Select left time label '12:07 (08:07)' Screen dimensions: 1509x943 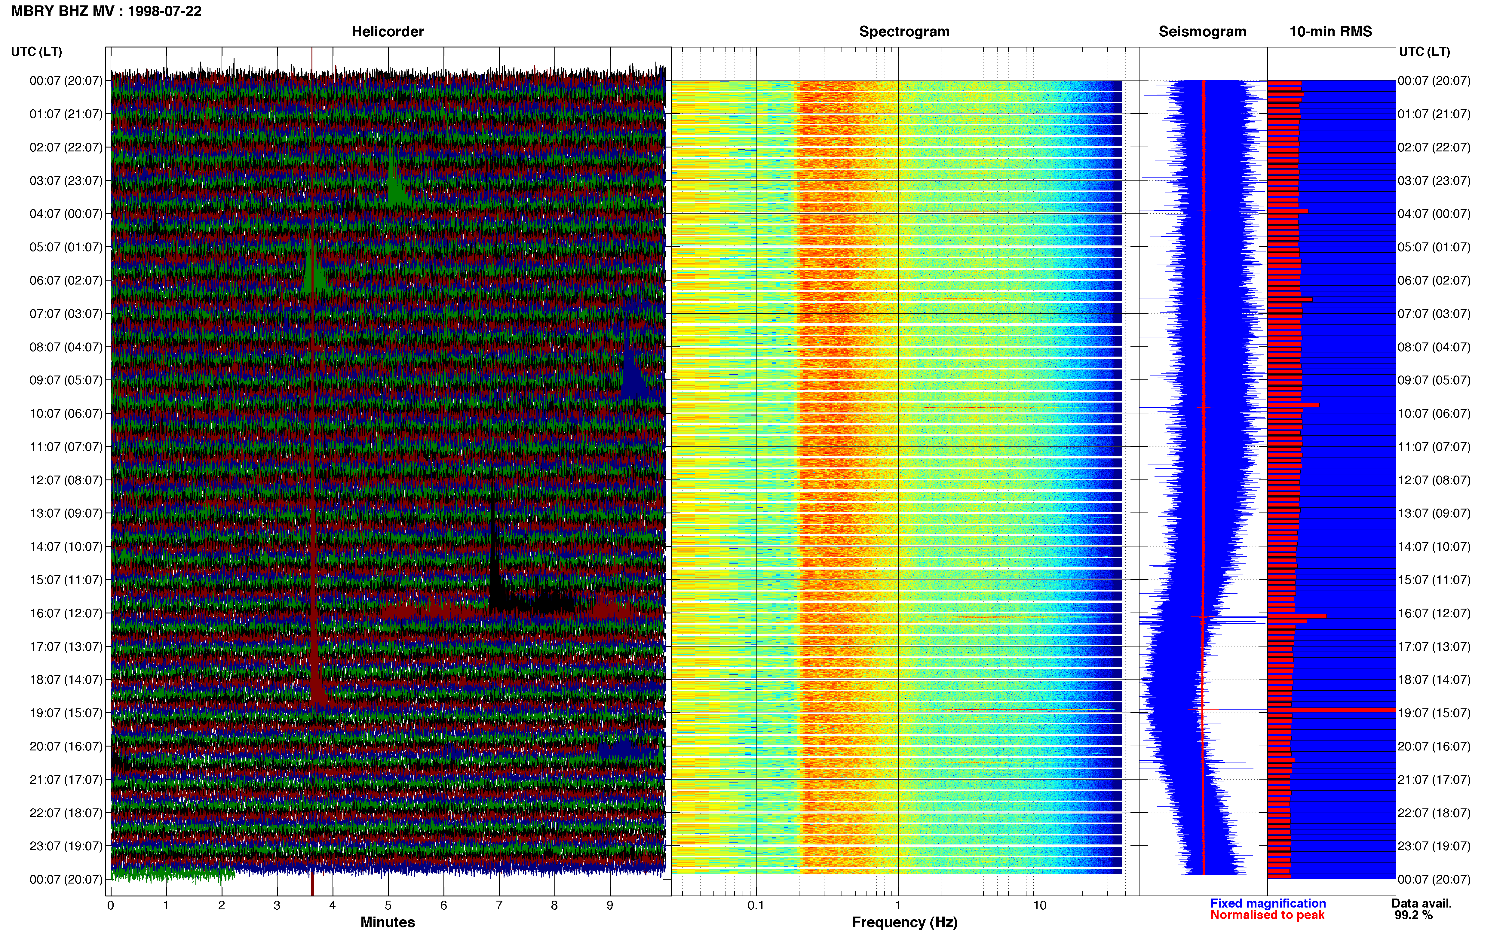pos(66,480)
